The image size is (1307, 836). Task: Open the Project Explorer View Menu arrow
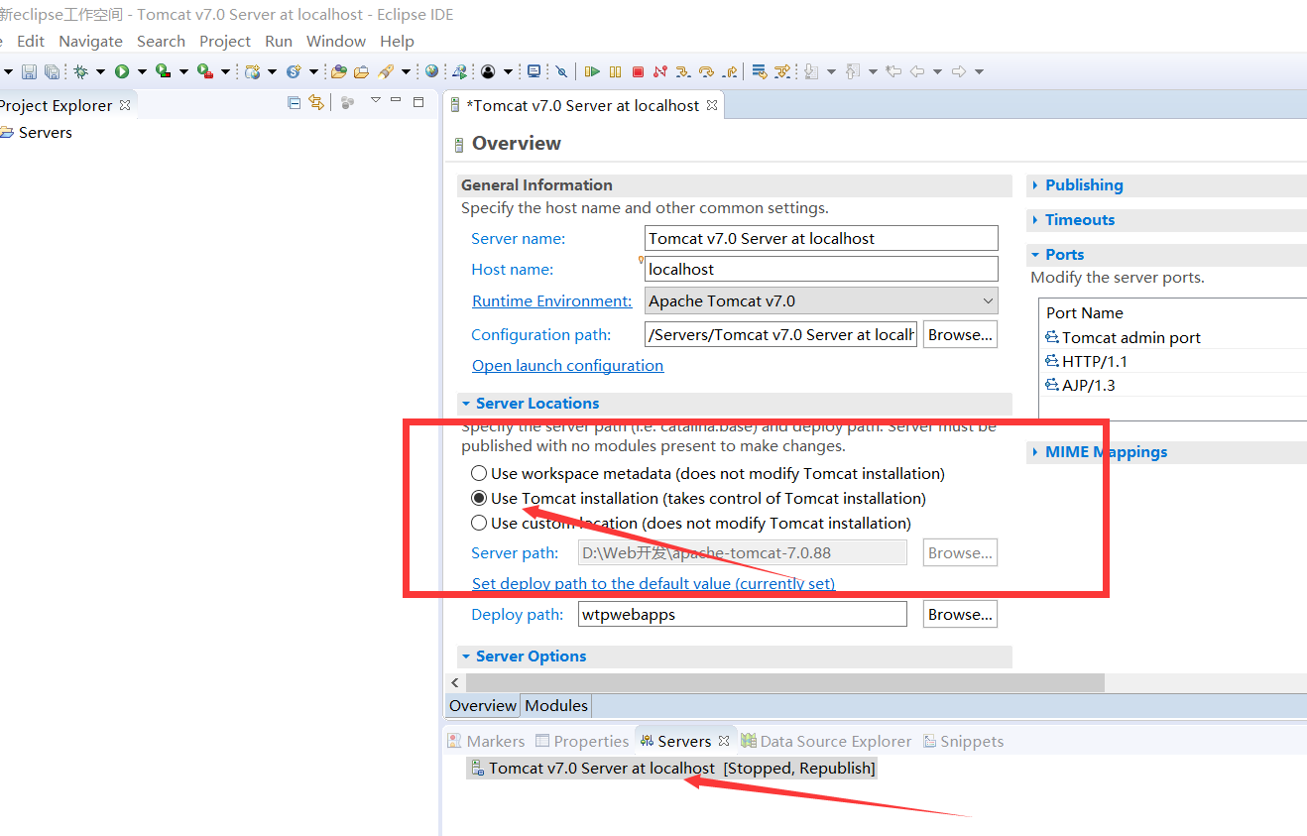coord(376,100)
